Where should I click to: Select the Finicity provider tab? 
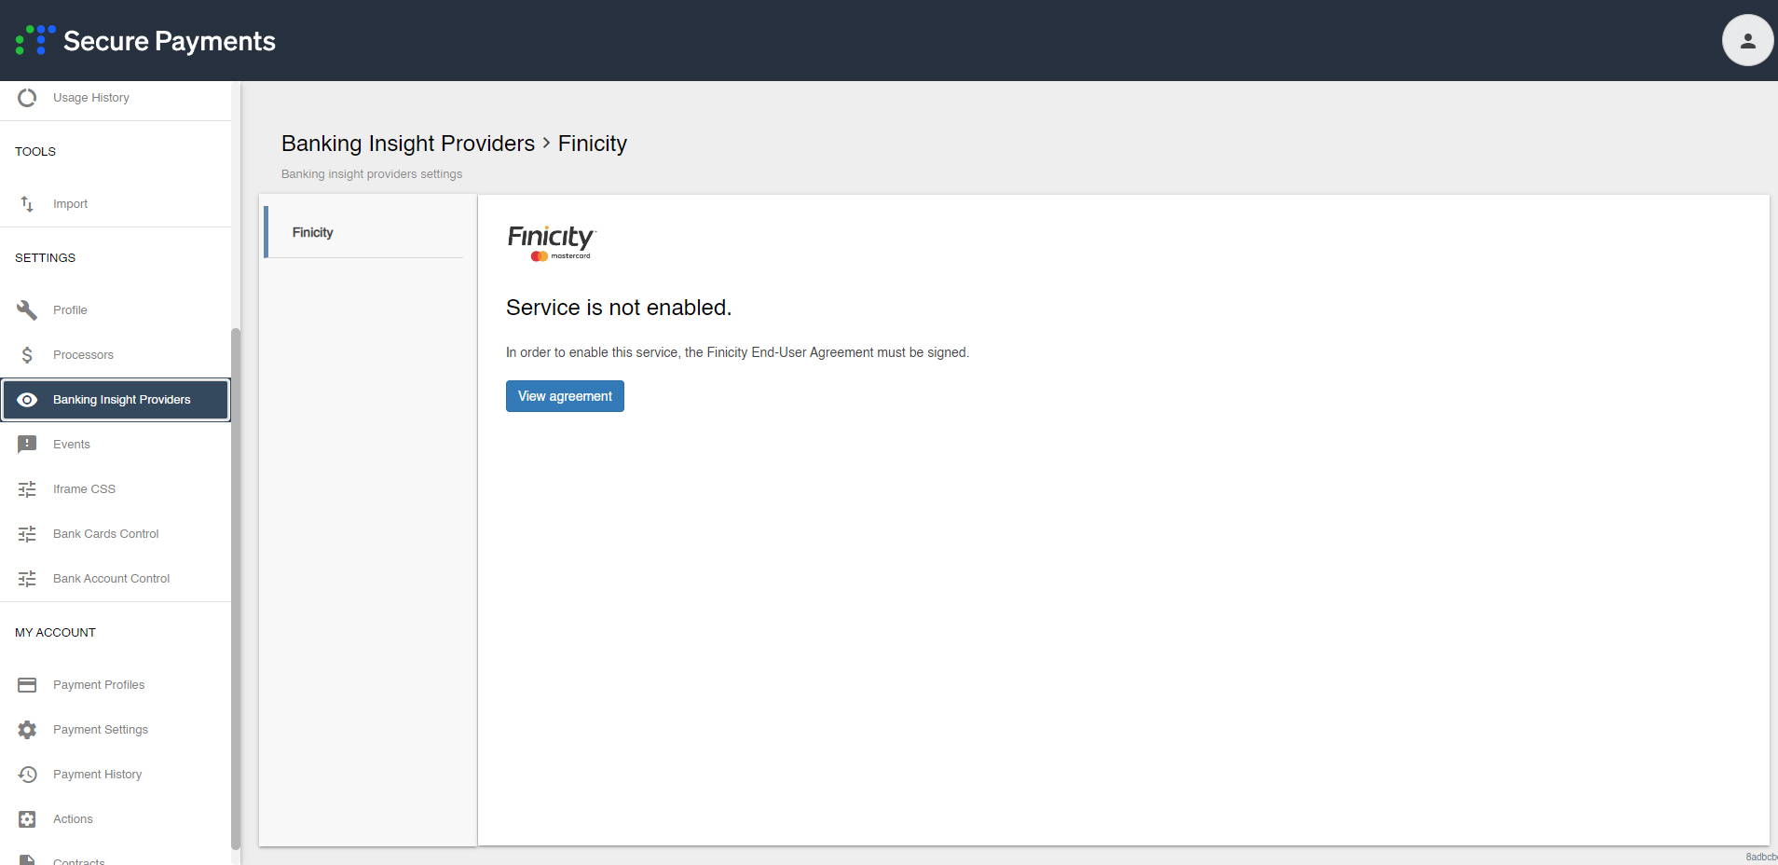tap(364, 232)
